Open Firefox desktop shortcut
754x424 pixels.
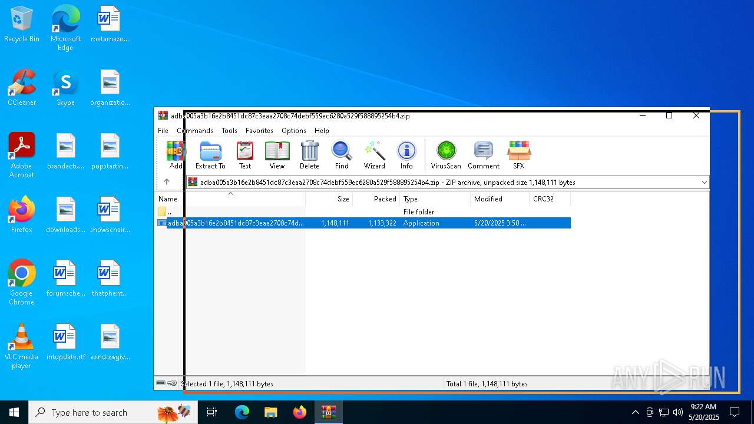(22, 215)
